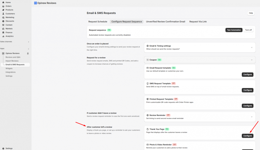Click the Orders icon in sidebar
The width and height of the screenshot is (260, 150).
coord(3,6)
